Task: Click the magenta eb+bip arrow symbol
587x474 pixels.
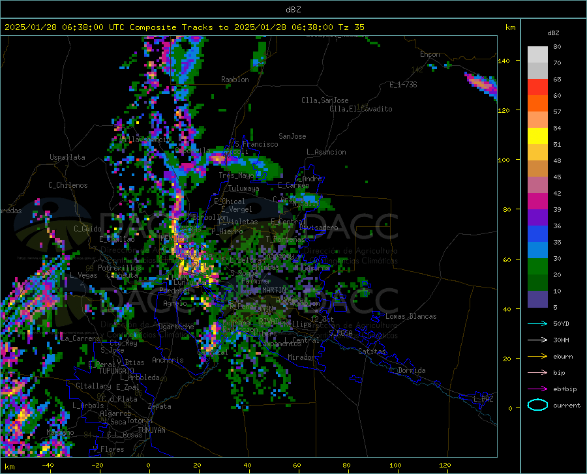Action: click(537, 389)
